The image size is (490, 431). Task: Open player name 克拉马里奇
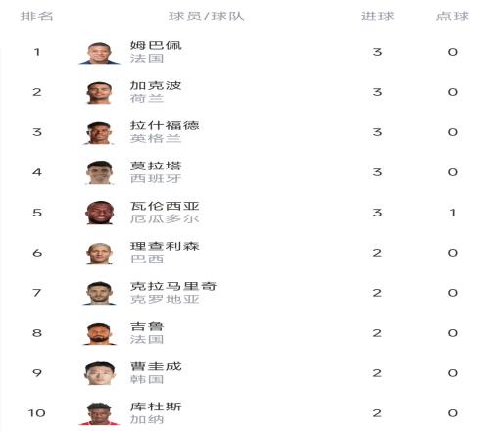(x=173, y=286)
